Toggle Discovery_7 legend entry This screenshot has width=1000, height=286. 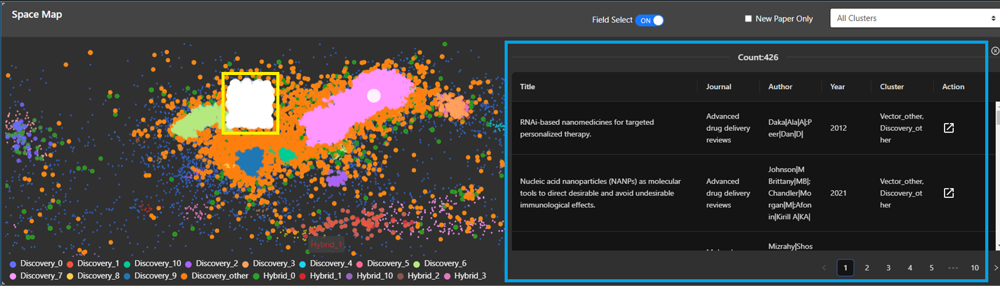pyautogui.click(x=36, y=276)
